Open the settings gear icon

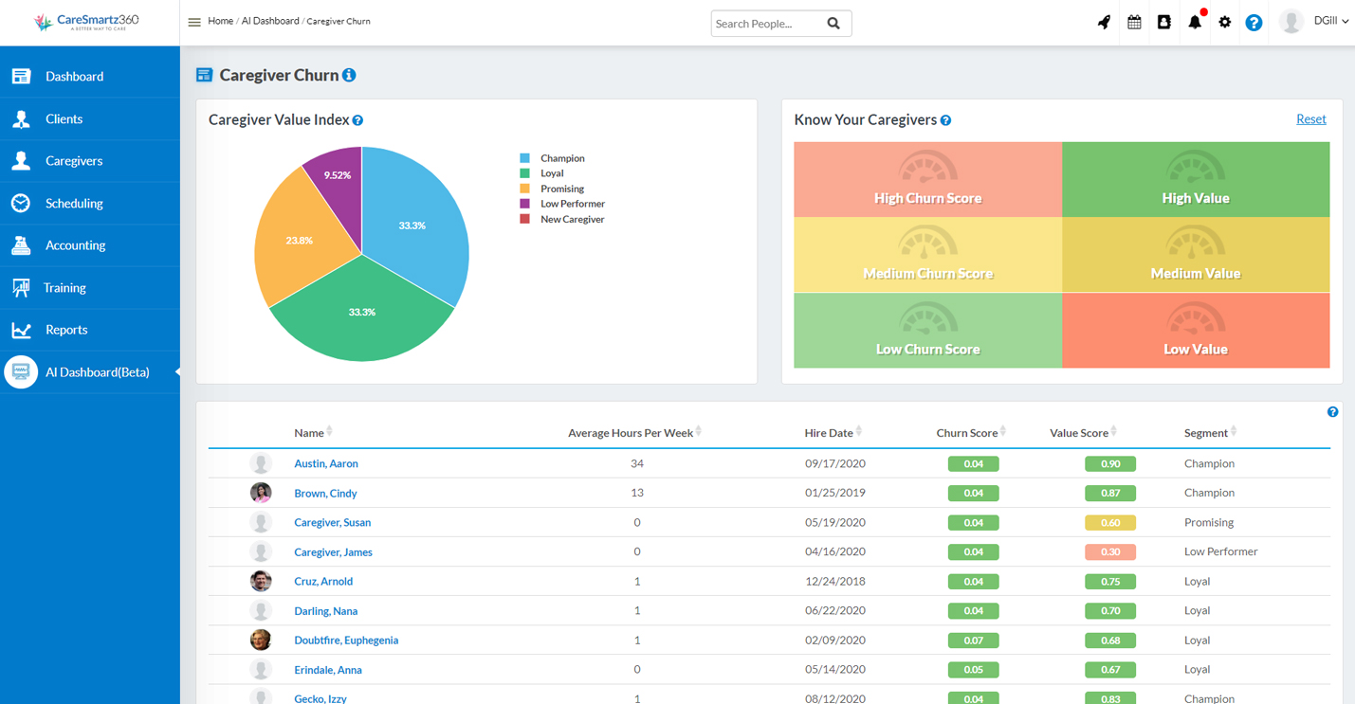1224,21
